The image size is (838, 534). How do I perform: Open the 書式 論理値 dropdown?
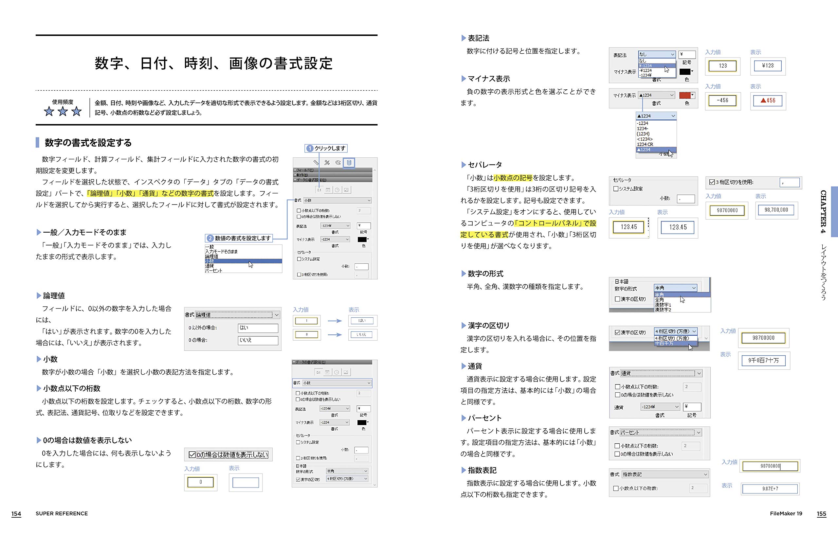tap(237, 315)
